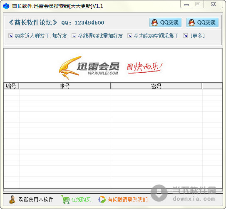
Task: Click the second QQ交谈 button at right
Action: click(202, 22)
